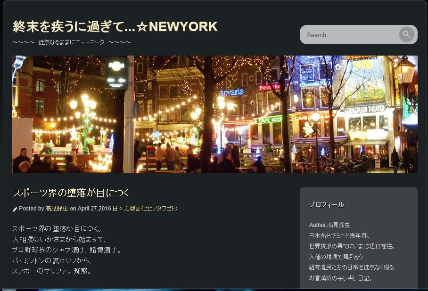Viewport: 428px width, 291px height.
Task: Open the post title スポーツ界の堕落が目につく
Action: (71, 193)
